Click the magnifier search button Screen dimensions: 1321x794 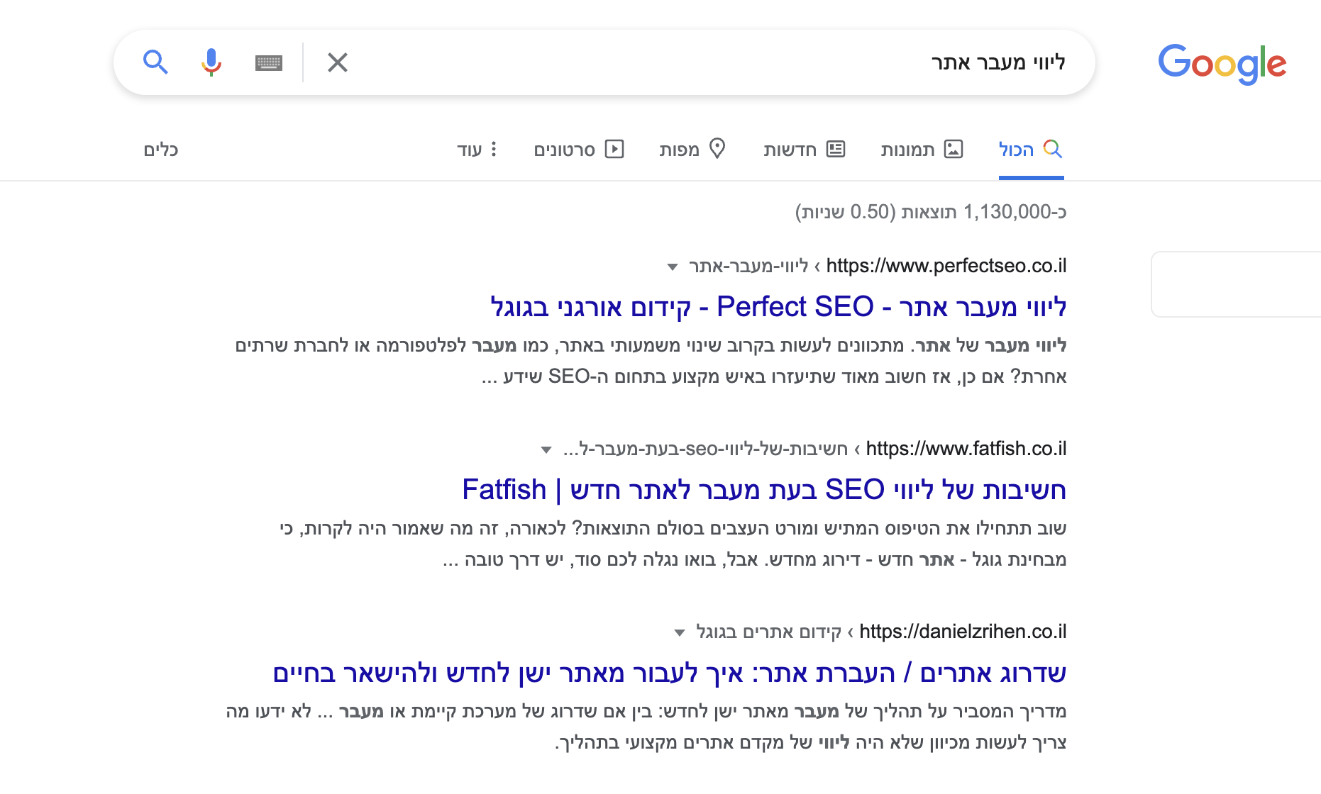pos(155,62)
